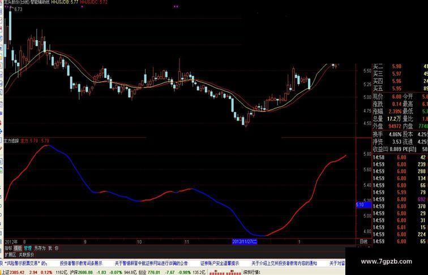Click the 主力追踪 indicator label
This screenshot has height=275, width=428.
click(x=11, y=141)
